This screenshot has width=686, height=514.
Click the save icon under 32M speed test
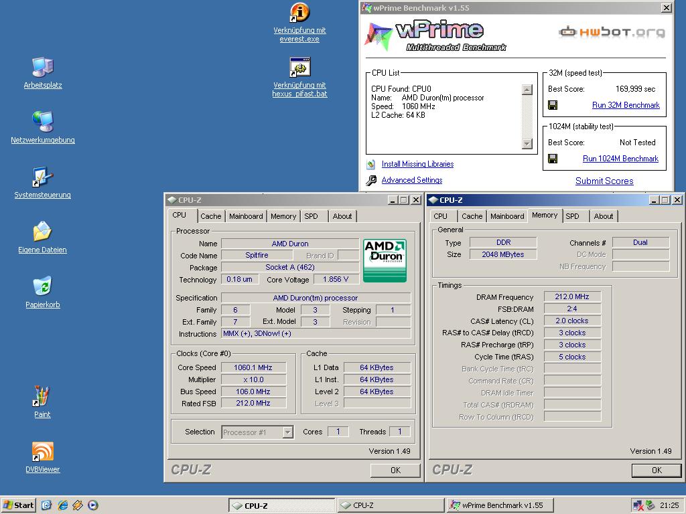[x=553, y=105]
